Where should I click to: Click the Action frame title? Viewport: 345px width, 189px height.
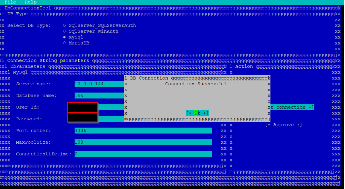244,66
